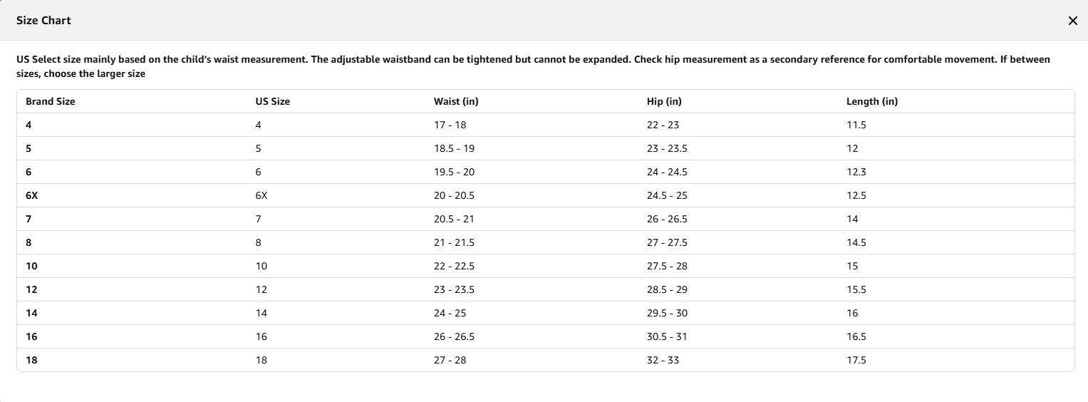Click the Hip (in) column header
The height and width of the screenshot is (402, 1088).
coord(664,101)
